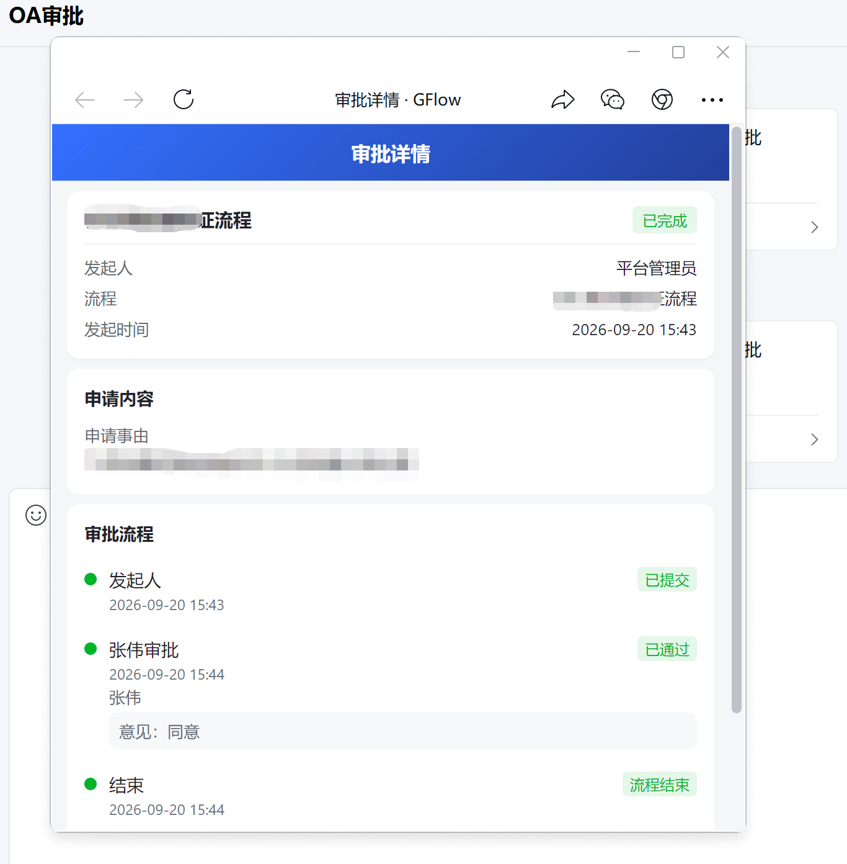Click the 申请事由 label
The width and height of the screenshot is (847, 864).
click(117, 436)
